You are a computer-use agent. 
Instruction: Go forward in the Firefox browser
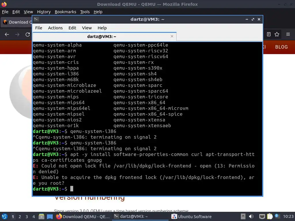tap(17, 35)
